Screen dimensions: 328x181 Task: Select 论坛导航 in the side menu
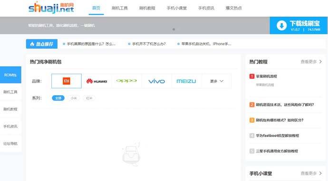click(10, 144)
